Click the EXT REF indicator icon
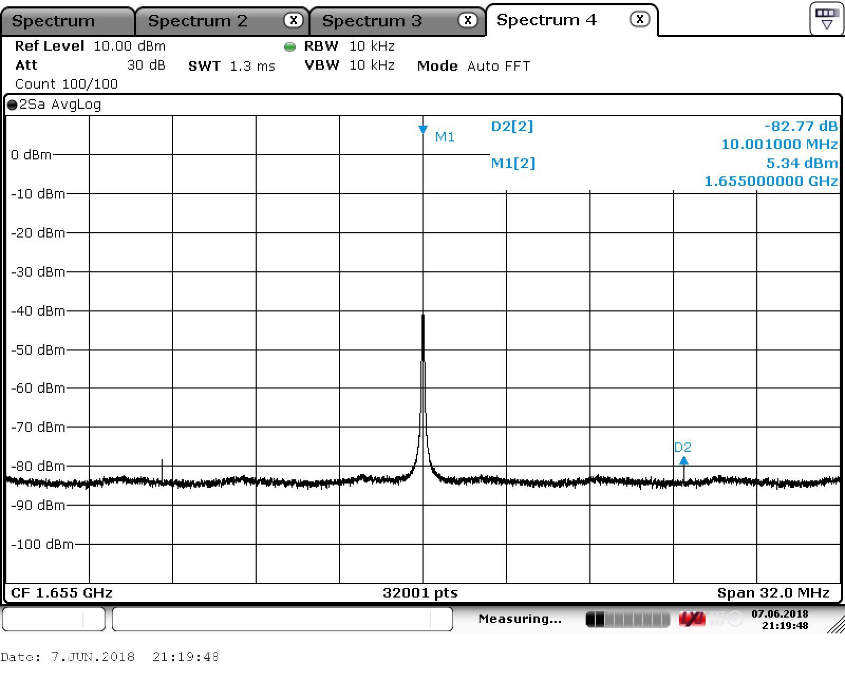This screenshot has width=845, height=682. point(728,619)
